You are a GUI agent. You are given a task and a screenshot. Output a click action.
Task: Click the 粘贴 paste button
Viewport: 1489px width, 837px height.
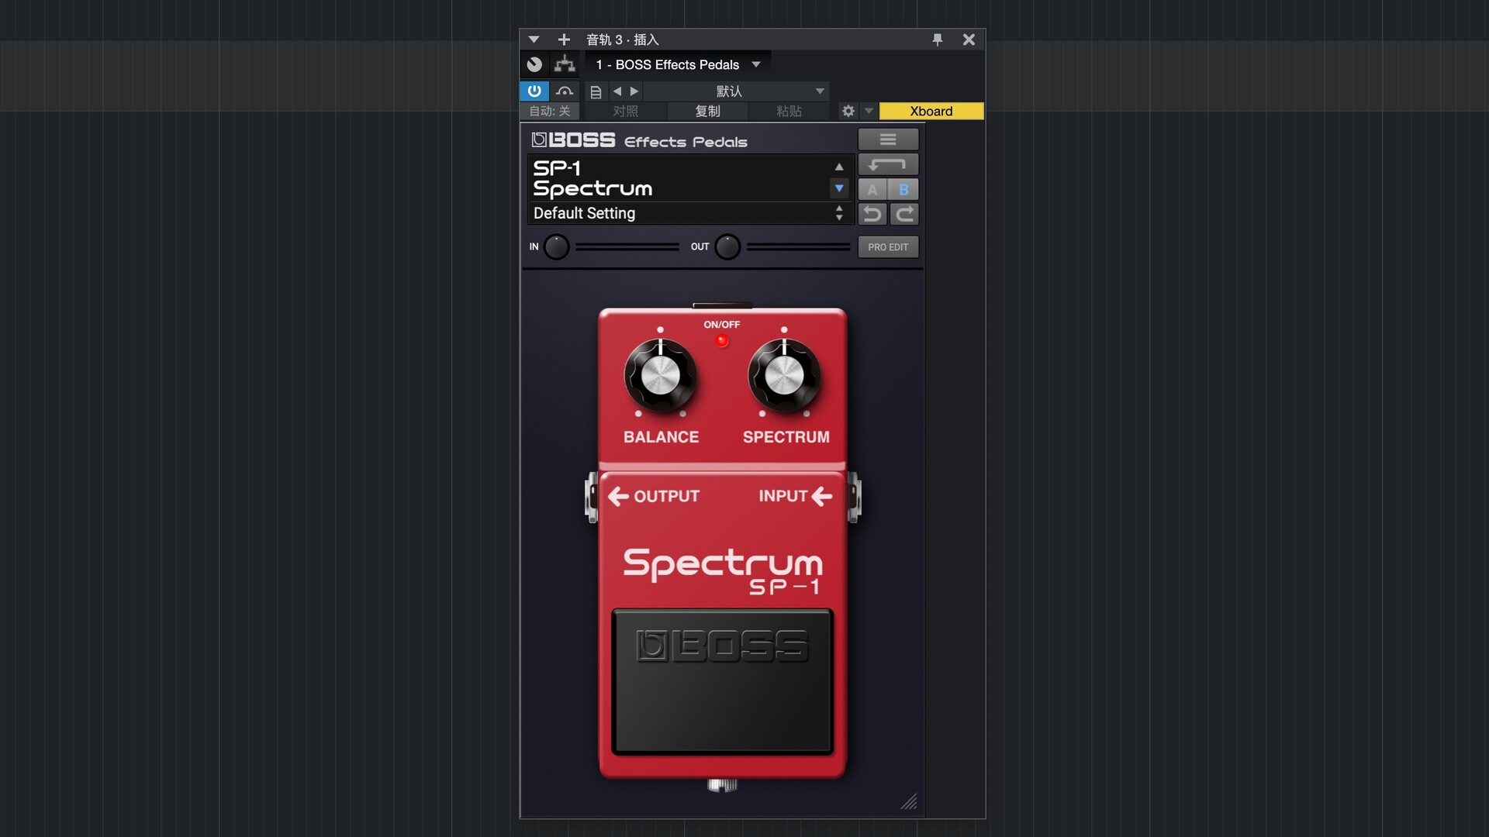789,112
